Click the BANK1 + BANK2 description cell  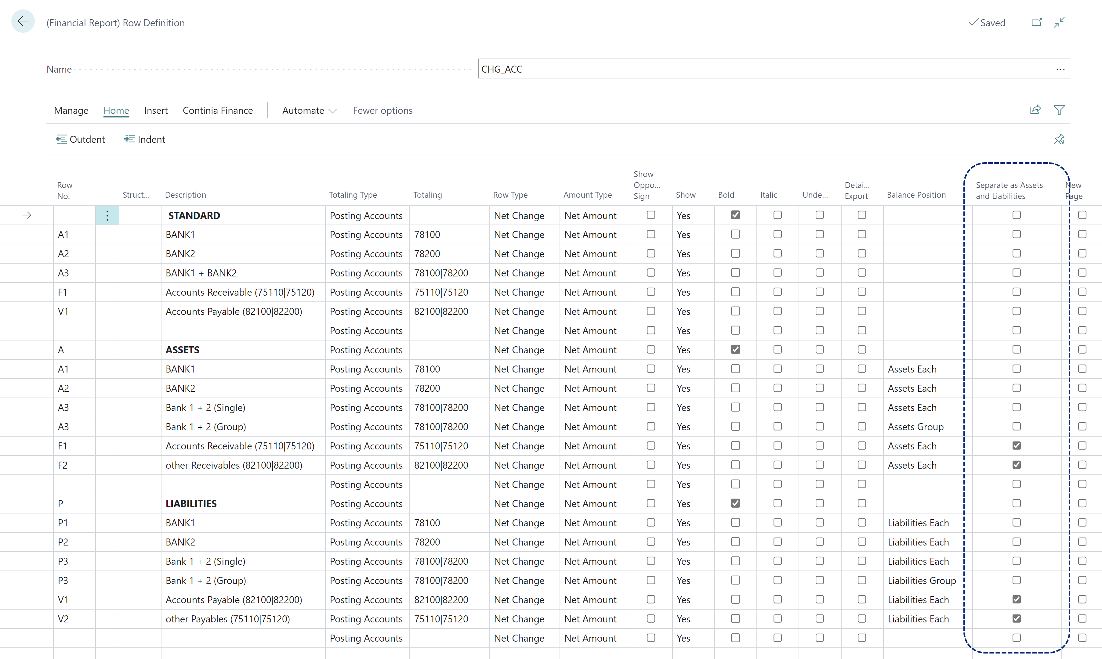pos(243,273)
